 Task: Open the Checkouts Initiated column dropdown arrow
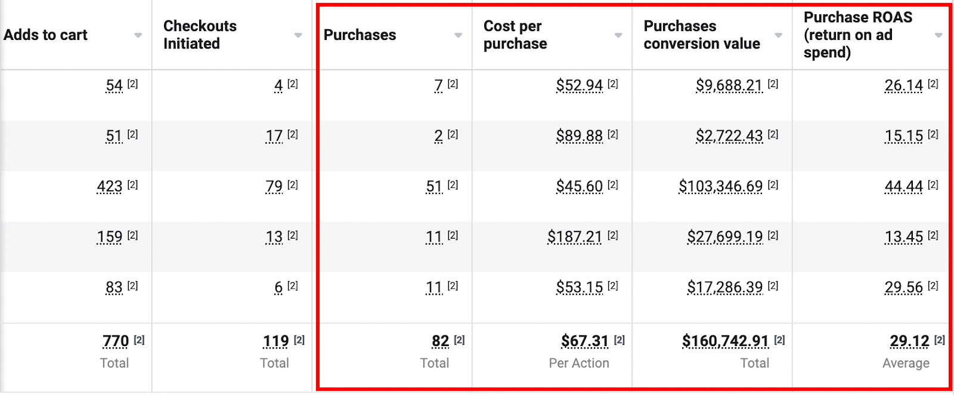(298, 35)
